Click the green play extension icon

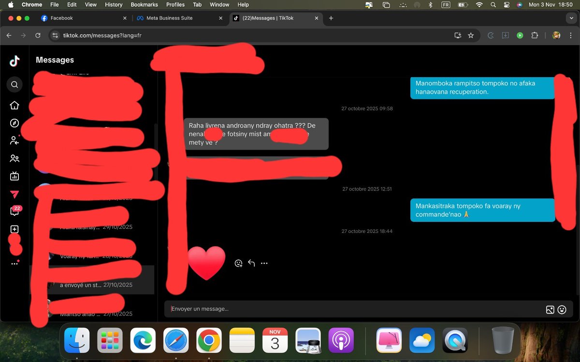coord(520,35)
